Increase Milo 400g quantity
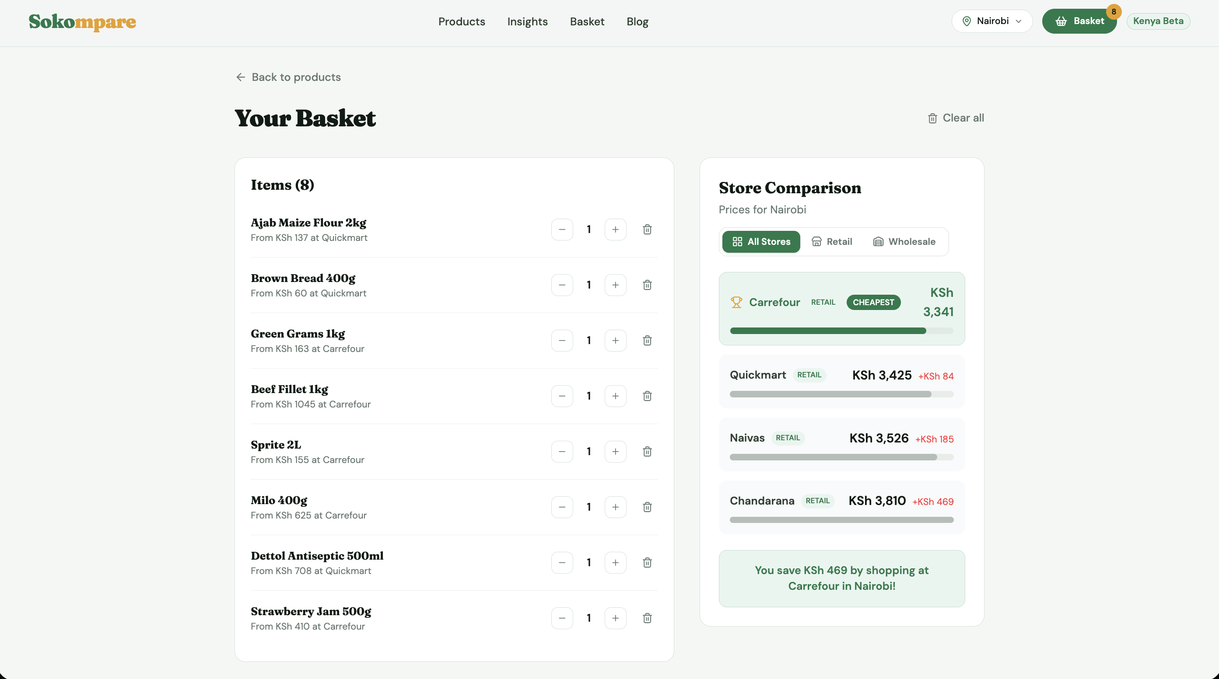Screen dimensions: 1219x679 tap(615, 507)
